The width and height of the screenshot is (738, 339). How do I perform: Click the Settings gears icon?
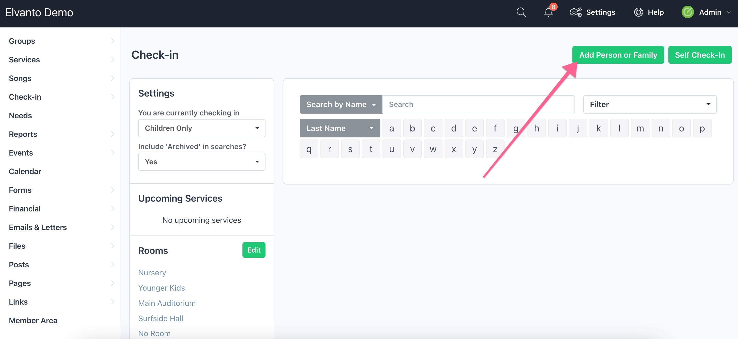(575, 12)
